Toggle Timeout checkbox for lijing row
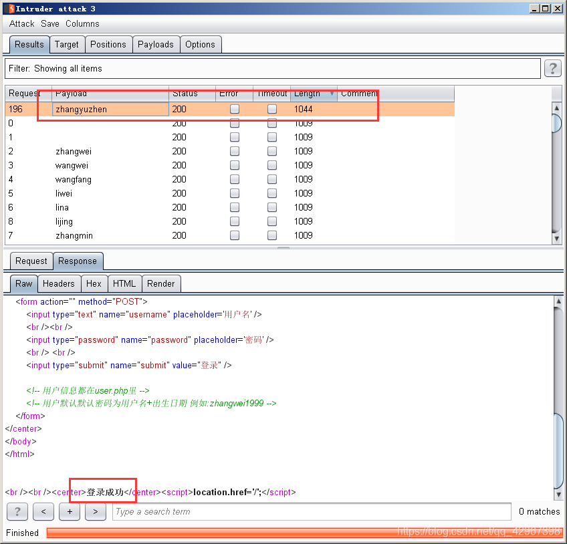This screenshot has height=544, width=567. point(272,221)
